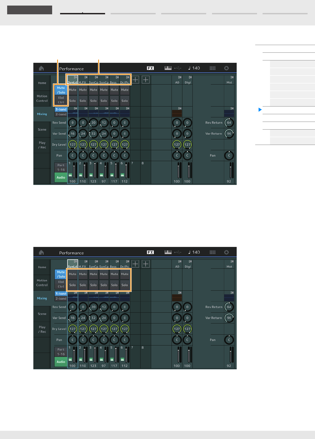Viewport: 315px width, 439px height.
Task: Open Home icon in lower Performance screen
Action: tap(41, 252)
